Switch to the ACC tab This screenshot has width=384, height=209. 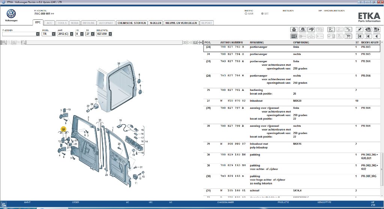pos(49,23)
